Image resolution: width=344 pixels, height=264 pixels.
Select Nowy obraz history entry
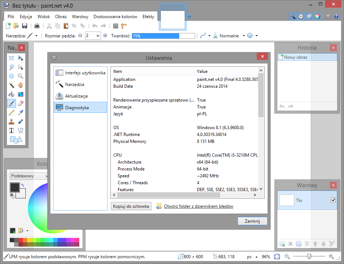pos(307,57)
